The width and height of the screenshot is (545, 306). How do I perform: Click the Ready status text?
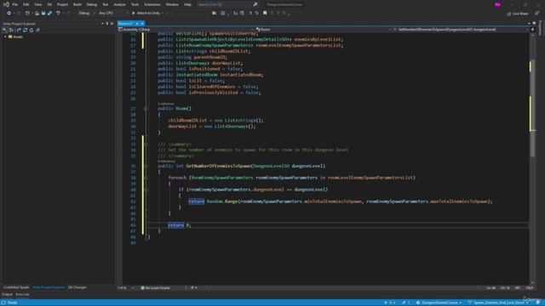click(x=12, y=303)
